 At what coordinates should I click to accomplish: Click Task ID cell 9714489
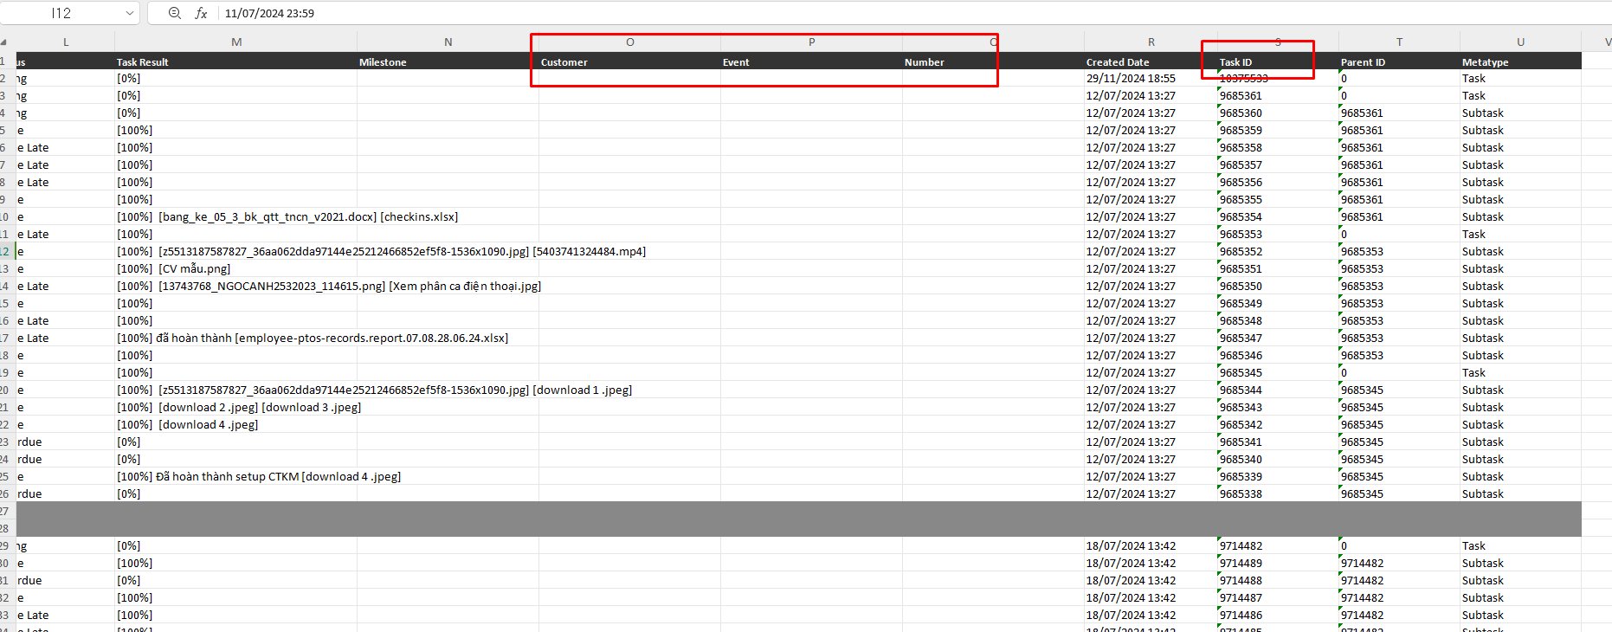click(1279, 563)
